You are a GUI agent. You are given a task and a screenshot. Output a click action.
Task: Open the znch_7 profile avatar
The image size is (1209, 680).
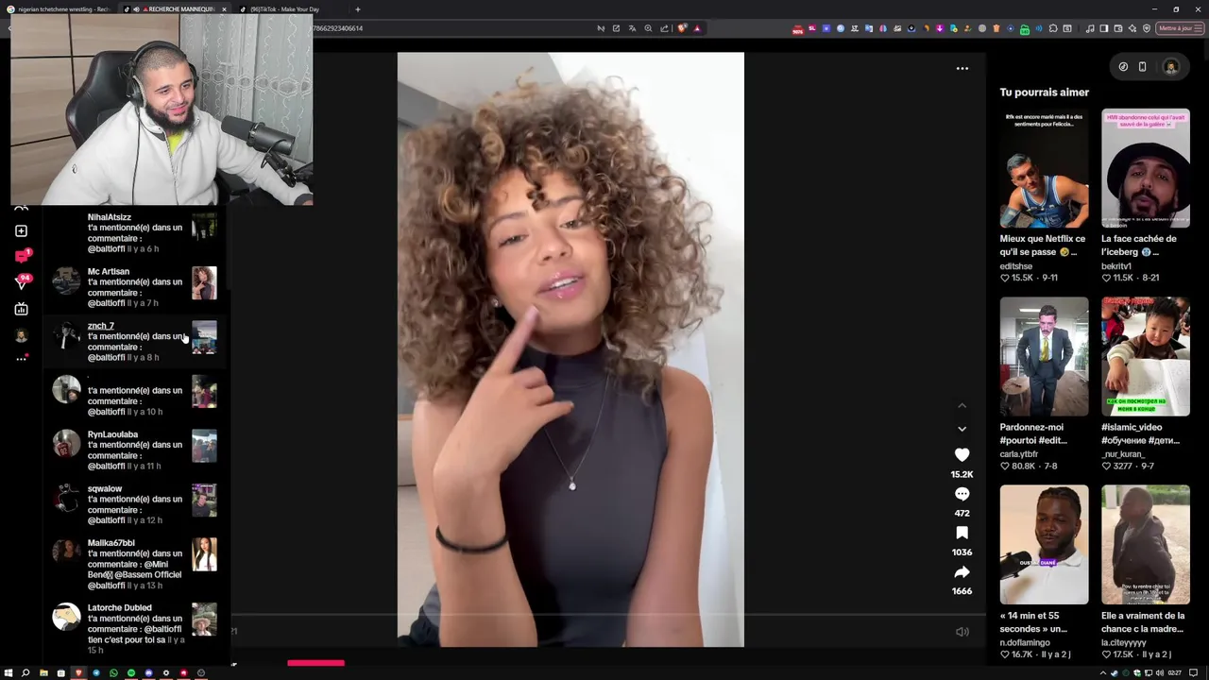(x=66, y=335)
